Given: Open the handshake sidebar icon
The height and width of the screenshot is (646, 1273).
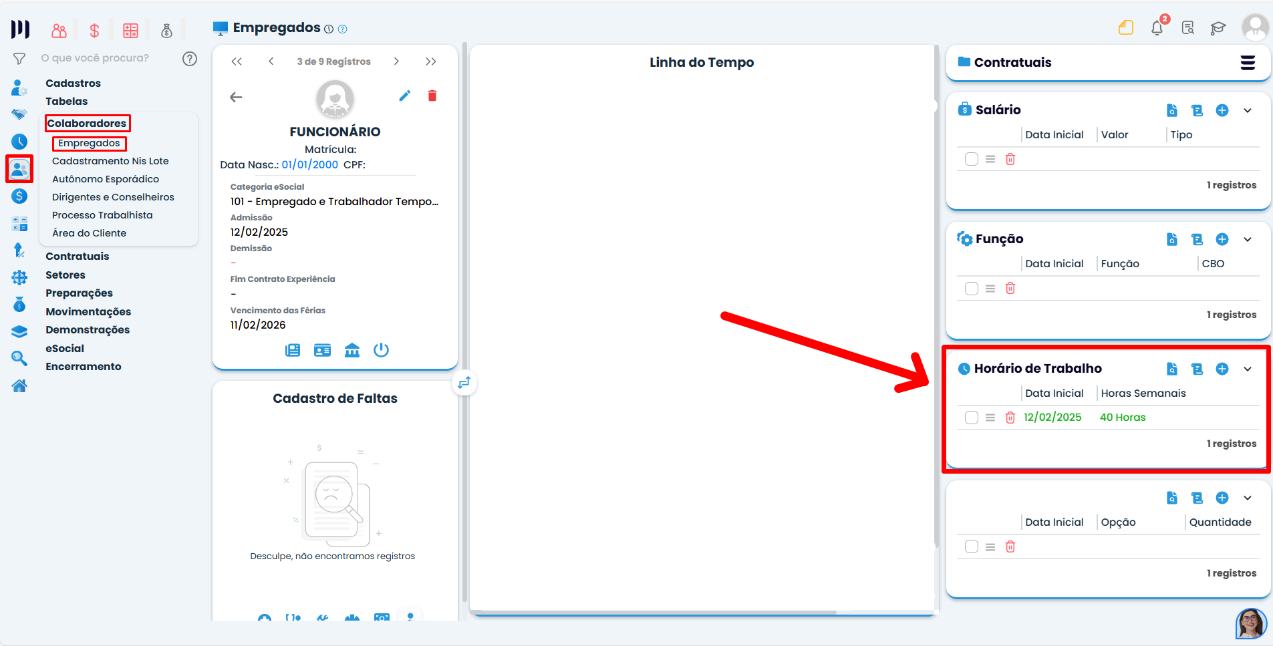Looking at the screenshot, I should pos(19,114).
